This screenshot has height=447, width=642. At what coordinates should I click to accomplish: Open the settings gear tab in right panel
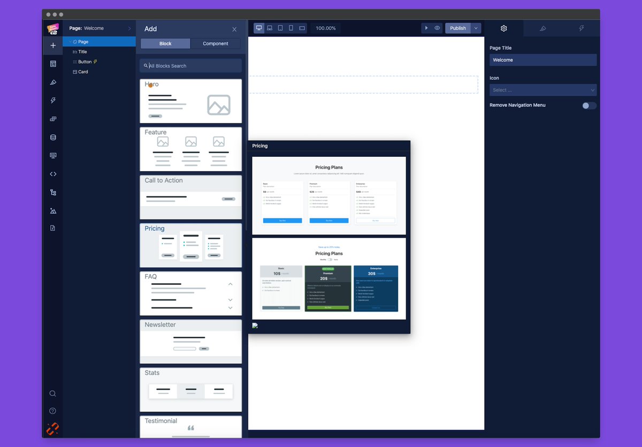point(503,28)
